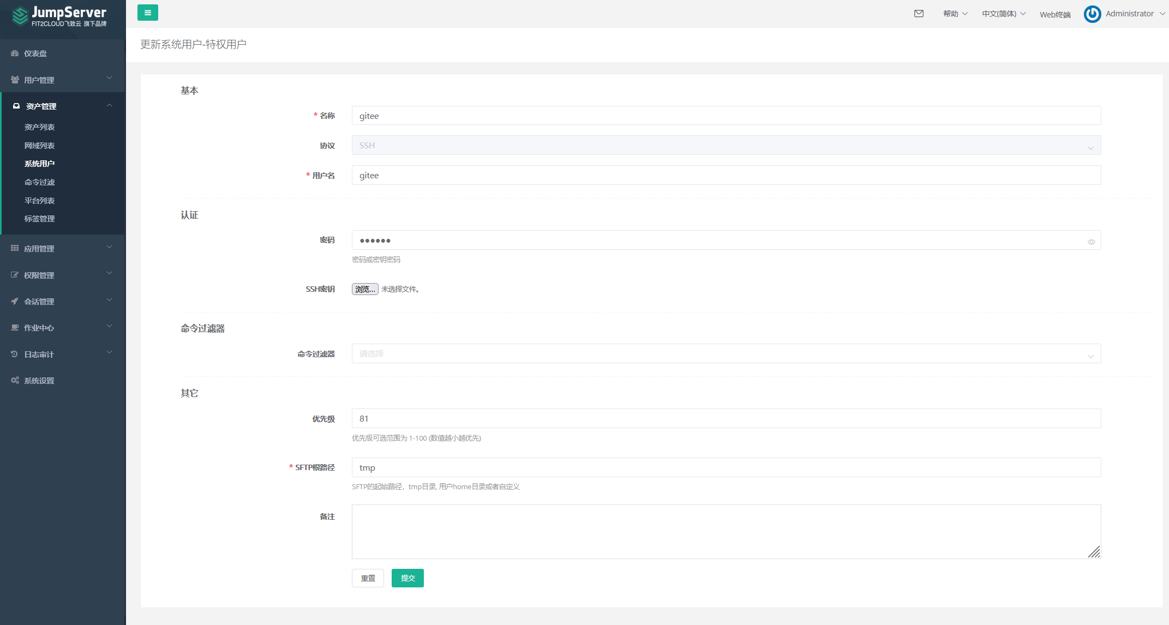Screen dimensions: 1169x625
Task: Click the 提交 submit button
Action: tap(407, 578)
